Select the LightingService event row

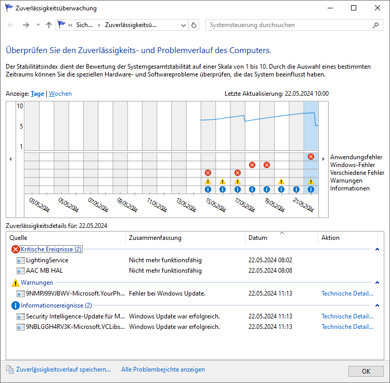pos(195,260)
